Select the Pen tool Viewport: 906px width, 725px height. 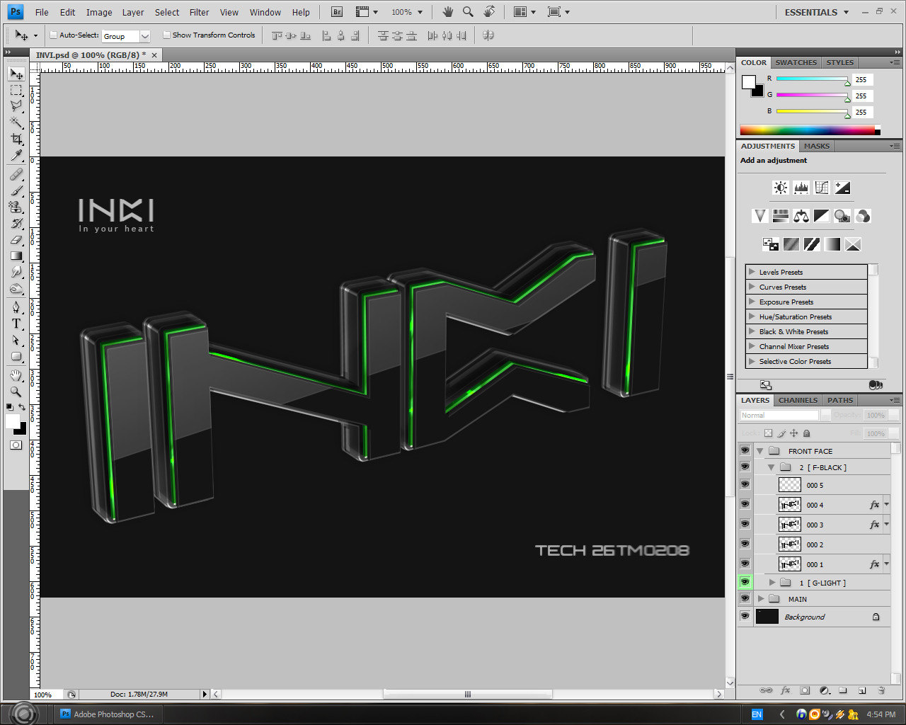tap(16, 307)
